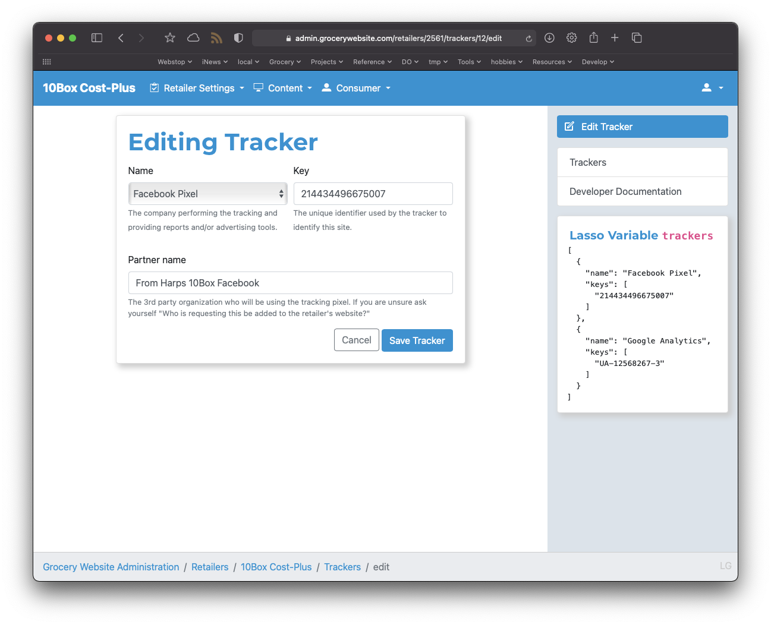Click the forward navigation arrow
This screenshot has height=625, width=771.
pyautogui.click(x=141, y=38)
